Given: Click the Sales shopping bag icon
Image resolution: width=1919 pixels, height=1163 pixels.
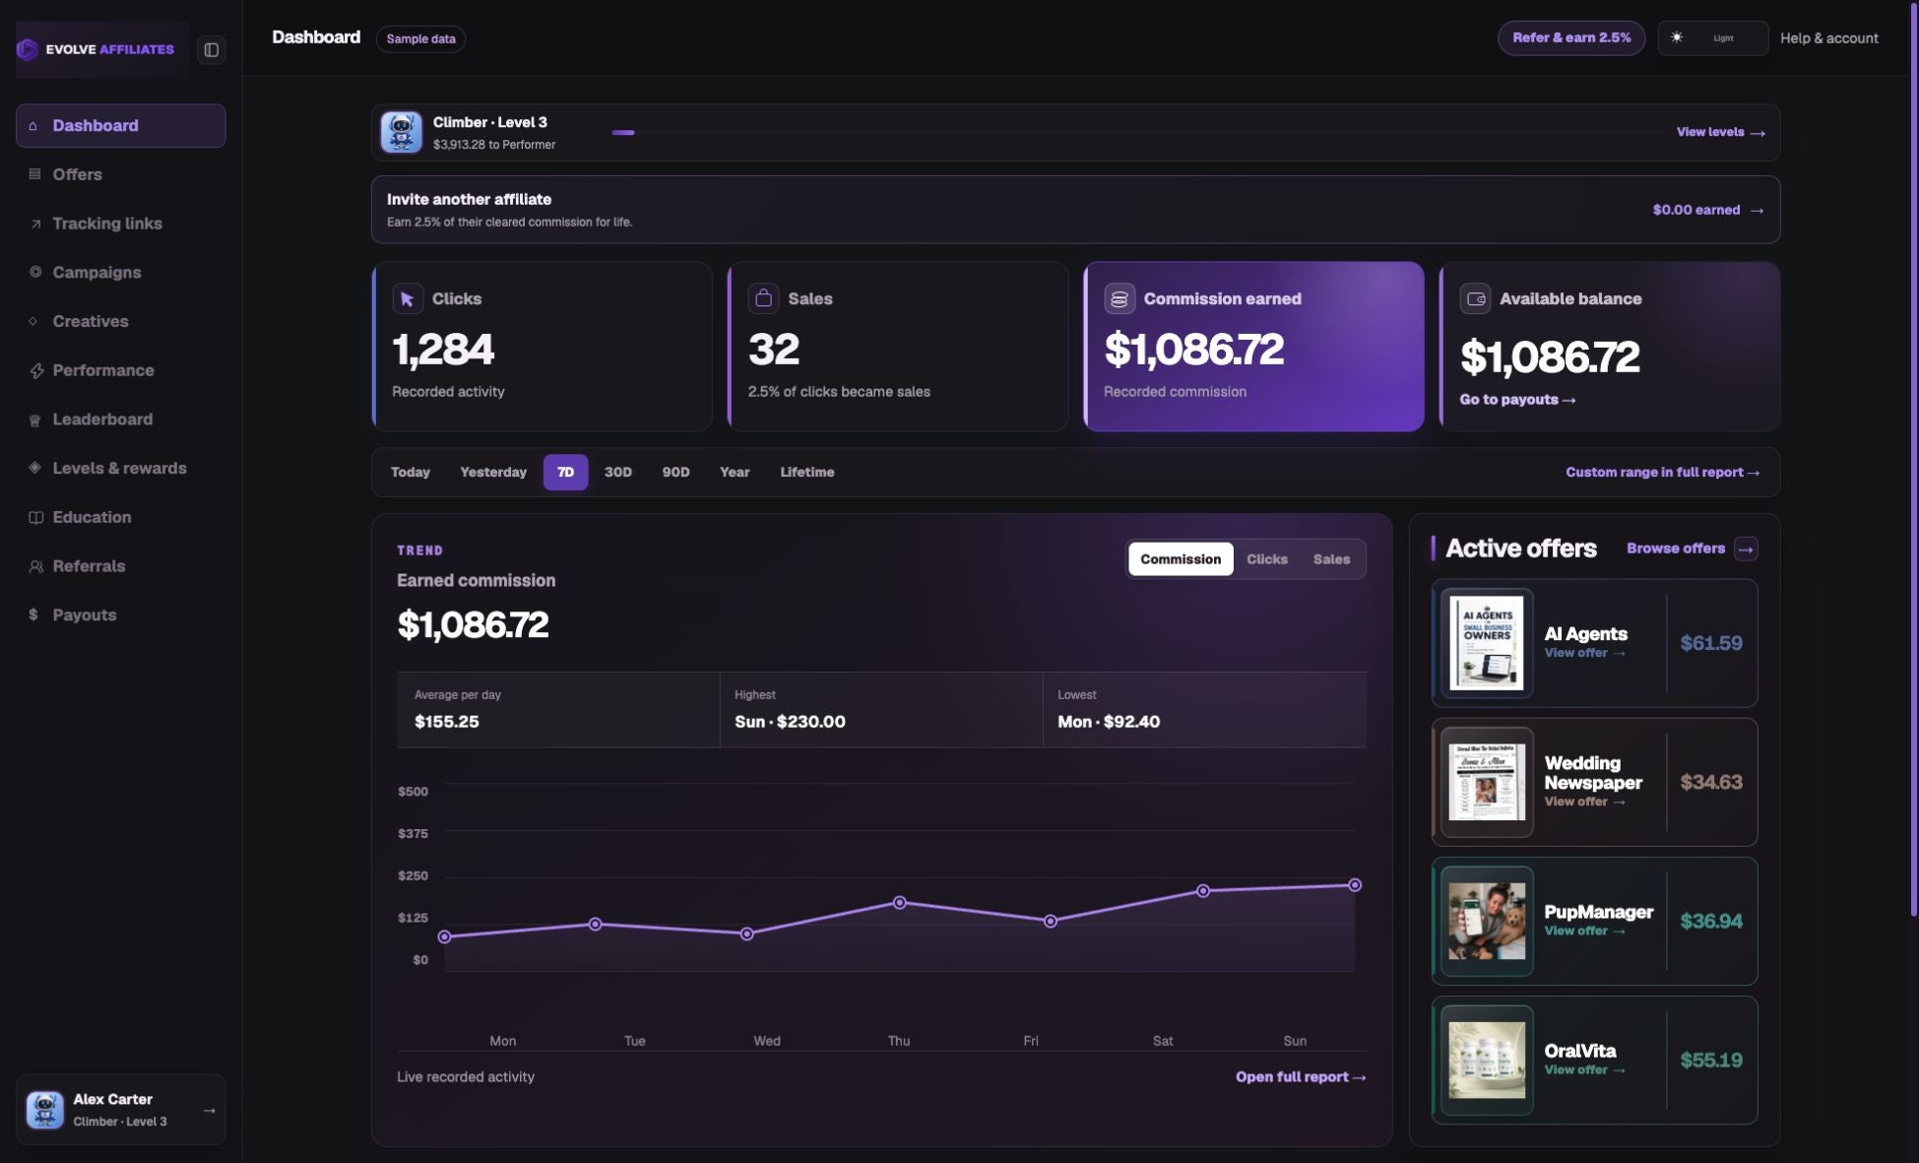Looking at the screenshot, I should [x=763, y=298].
